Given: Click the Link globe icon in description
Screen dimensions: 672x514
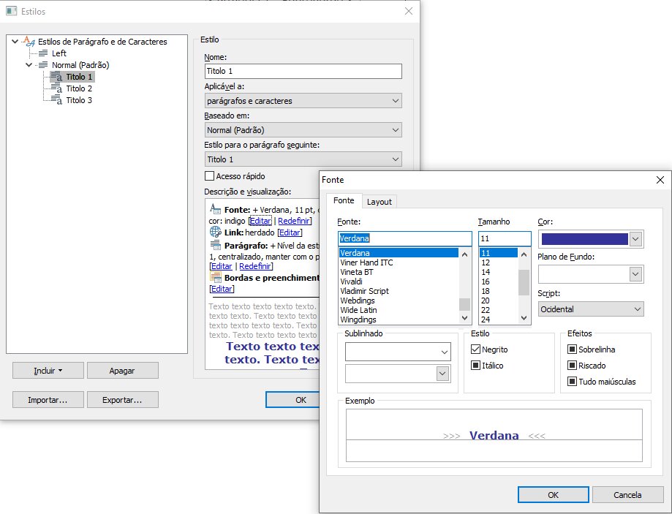Looking at the screenshot, I should pyautogui.click(x=215, y=233).
